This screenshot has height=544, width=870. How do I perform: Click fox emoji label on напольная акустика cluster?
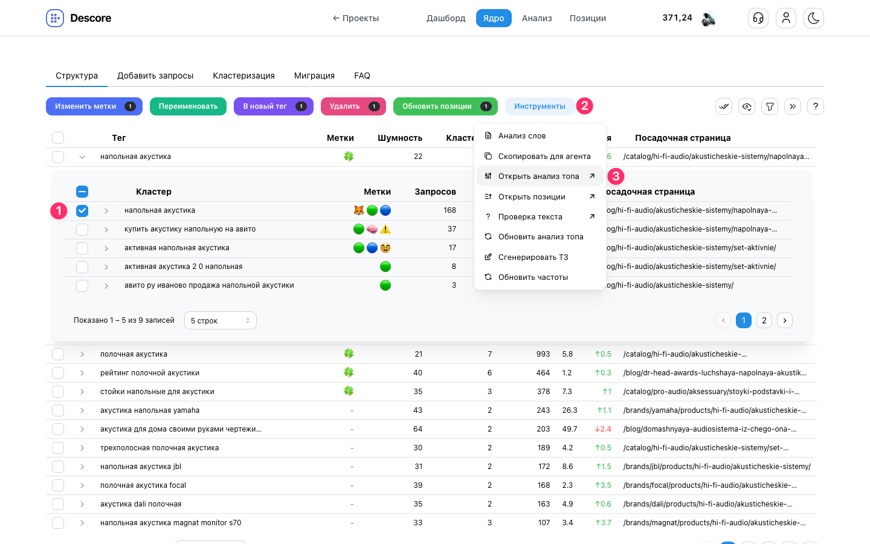tap(359, 210)
